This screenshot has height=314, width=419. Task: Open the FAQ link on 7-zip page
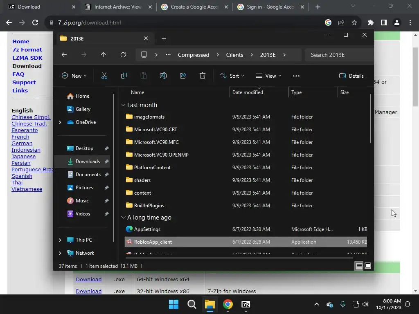point(18,74)
